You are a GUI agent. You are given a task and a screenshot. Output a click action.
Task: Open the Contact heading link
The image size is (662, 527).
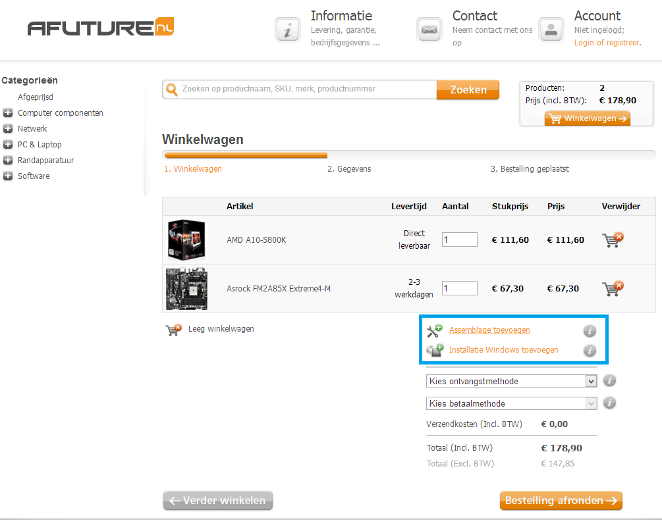coord(475,16)
